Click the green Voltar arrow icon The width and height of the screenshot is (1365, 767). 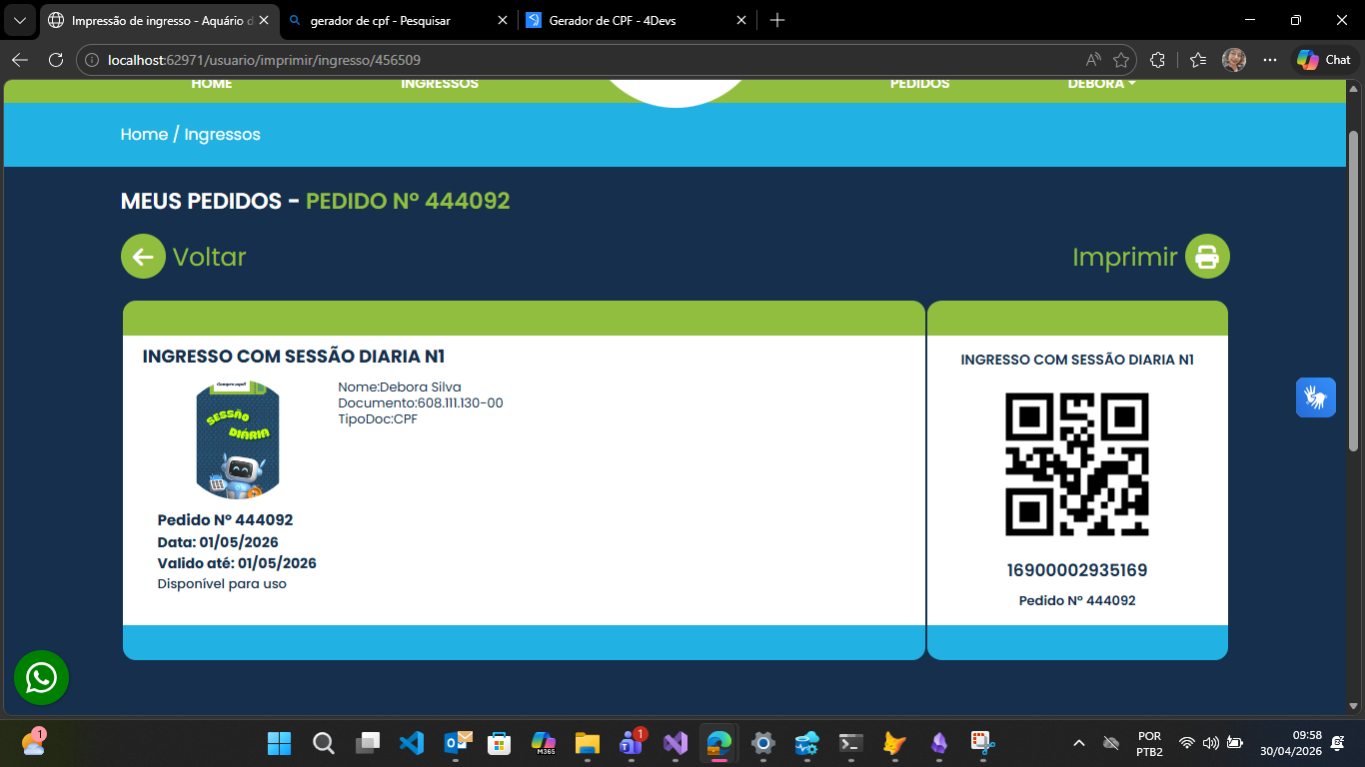point(143,257)
